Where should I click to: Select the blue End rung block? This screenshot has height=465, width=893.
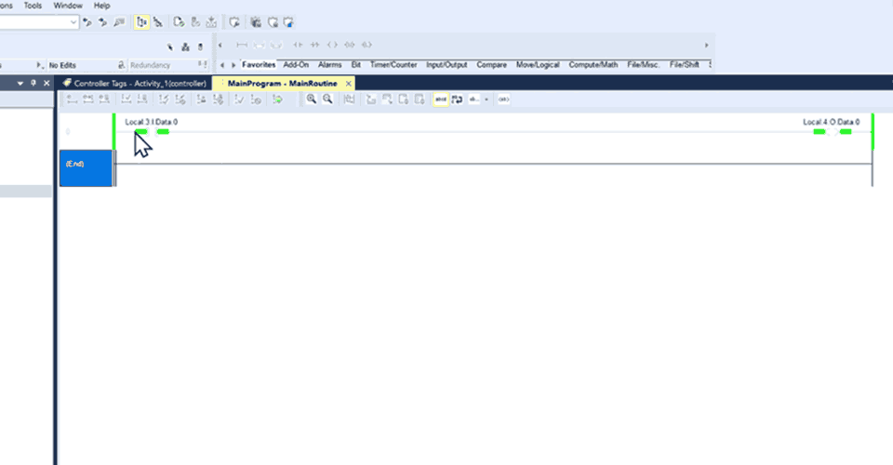coord(86,167)
